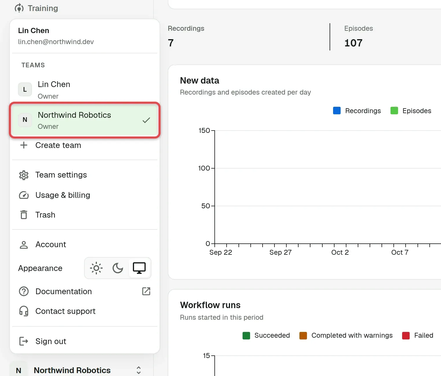The width and height of the screenshot is (441, 376).
Task: Click the Usage & billing gauge icon
Action: coord(24,195)
